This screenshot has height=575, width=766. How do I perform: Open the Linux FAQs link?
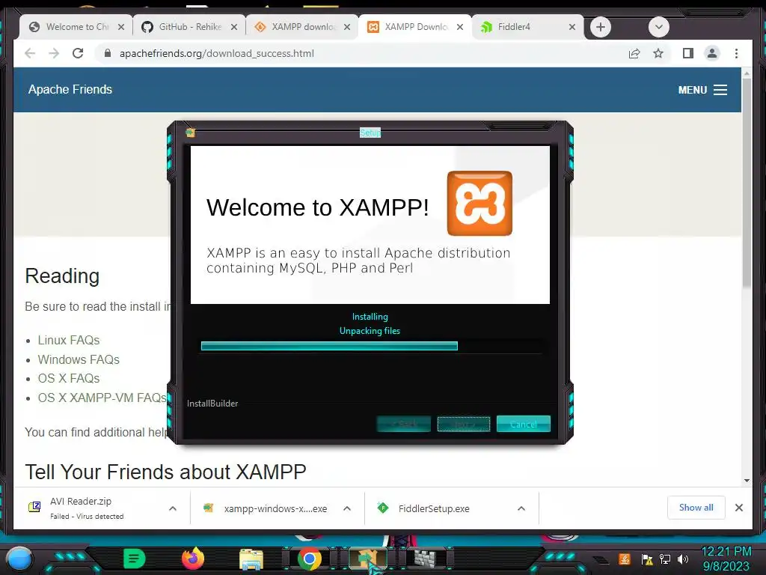point(68,341)
